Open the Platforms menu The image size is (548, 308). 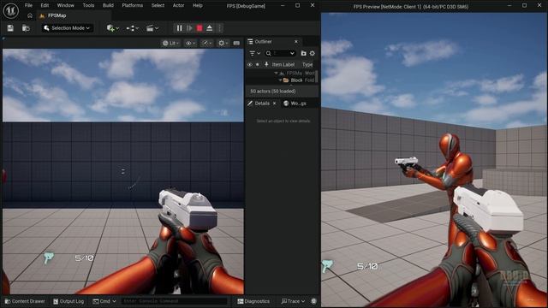(x=132, y=6)
